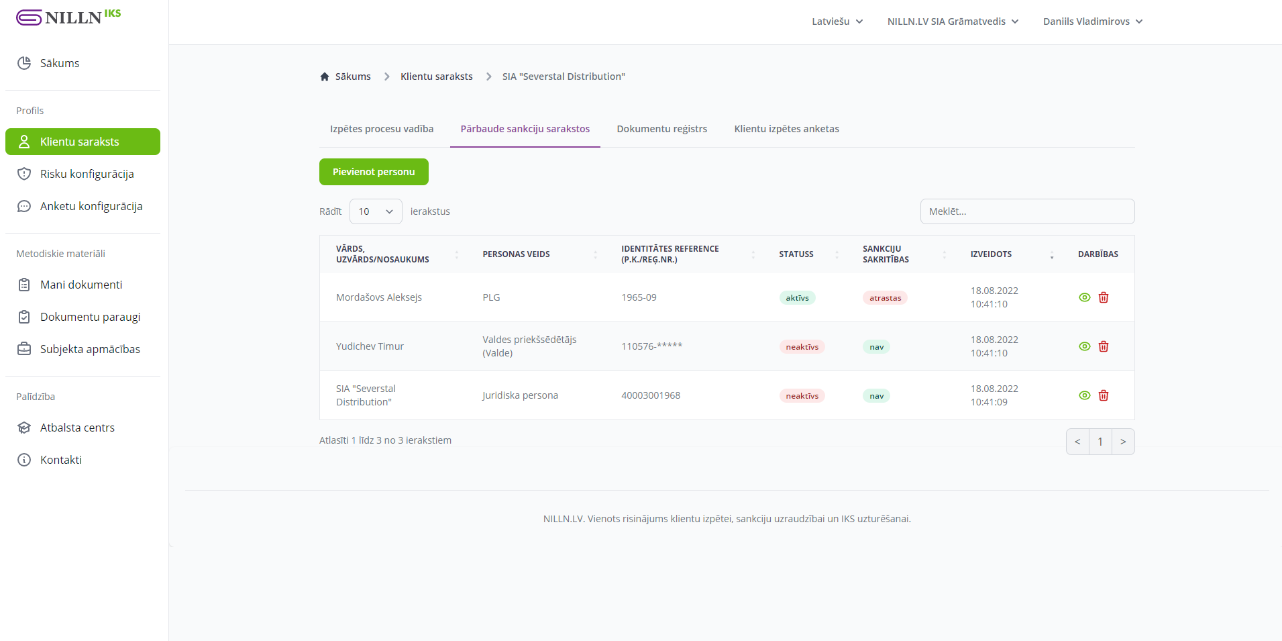Click the 1965-09 identity reference
The height and width of the screenshot is (641, 1282).
click(639, 297)
